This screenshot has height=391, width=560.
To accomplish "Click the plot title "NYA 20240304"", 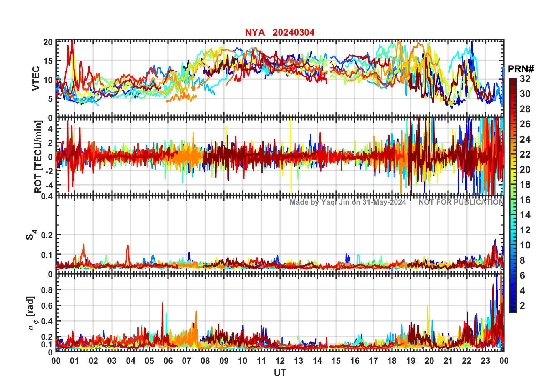I will click(x=280, y=32).
